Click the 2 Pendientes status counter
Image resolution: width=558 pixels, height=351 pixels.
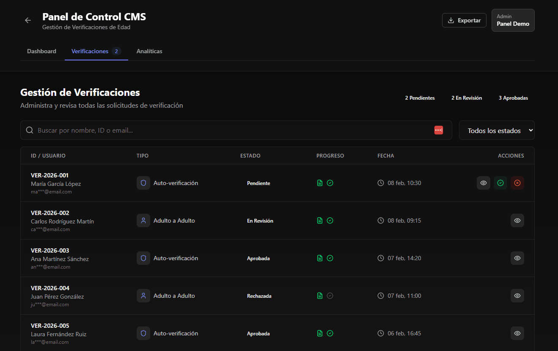[420, 98]
